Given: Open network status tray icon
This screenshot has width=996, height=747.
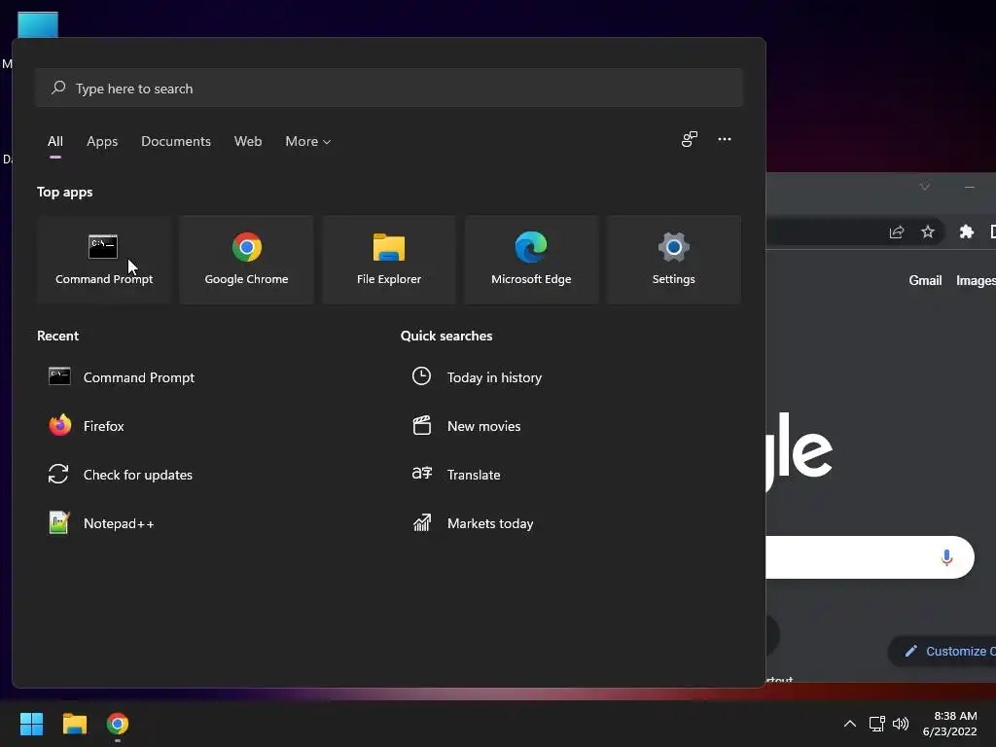Looking at the screenshot, I should [877, 724].
